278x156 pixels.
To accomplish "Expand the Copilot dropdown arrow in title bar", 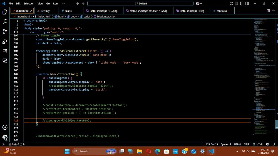I will pos(202,4).
